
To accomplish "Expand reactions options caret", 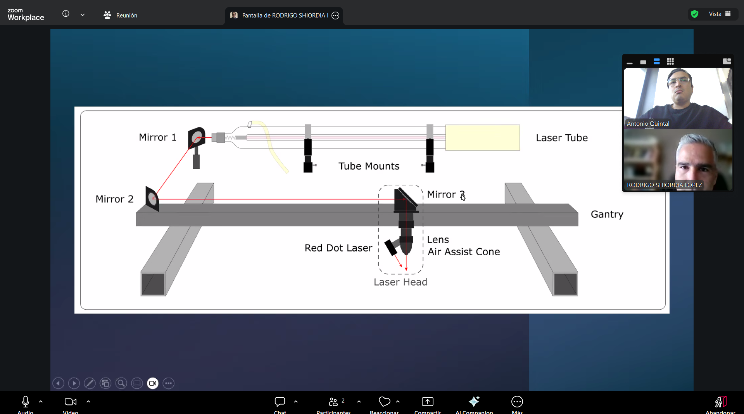I will pyautogui.click(x=398, y=402).
